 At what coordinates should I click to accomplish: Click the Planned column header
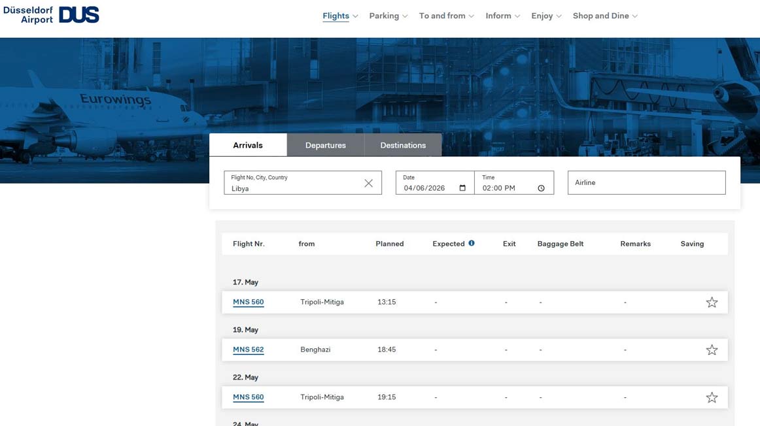tap(390, 244)
